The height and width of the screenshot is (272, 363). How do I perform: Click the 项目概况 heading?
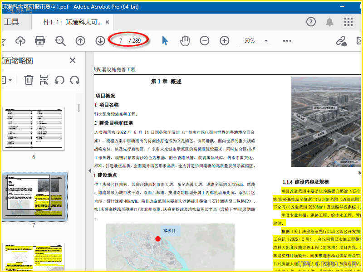(x=105, y=96)
